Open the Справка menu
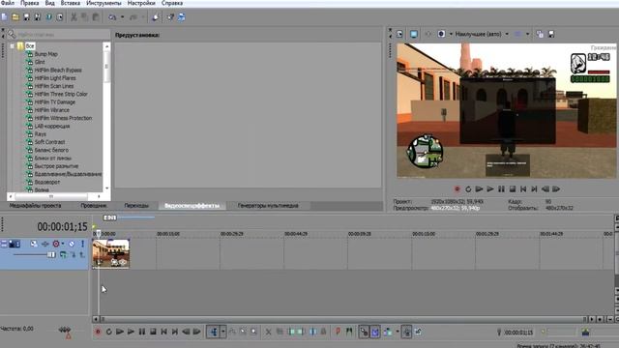Image resolution: width=619 pixels, height=348 pixels. pos(172,3)
